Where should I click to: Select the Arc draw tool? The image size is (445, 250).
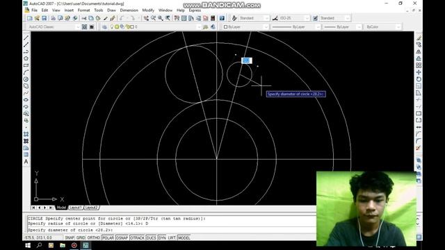pos(26,72)
